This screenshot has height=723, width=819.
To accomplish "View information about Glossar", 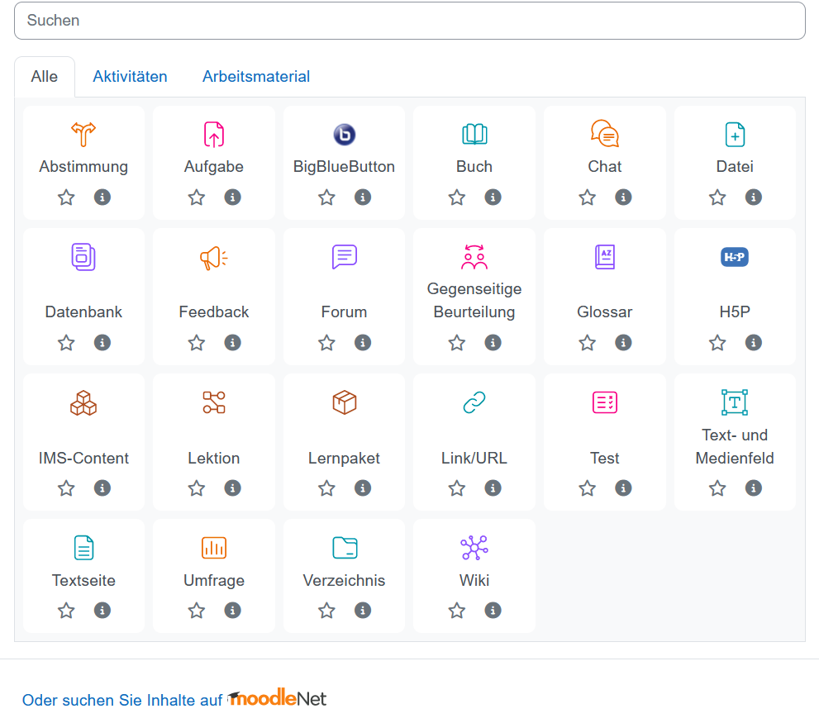I will [x=623, y=342].
